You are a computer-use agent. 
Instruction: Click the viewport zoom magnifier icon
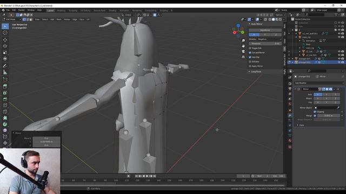click(243, 41)
